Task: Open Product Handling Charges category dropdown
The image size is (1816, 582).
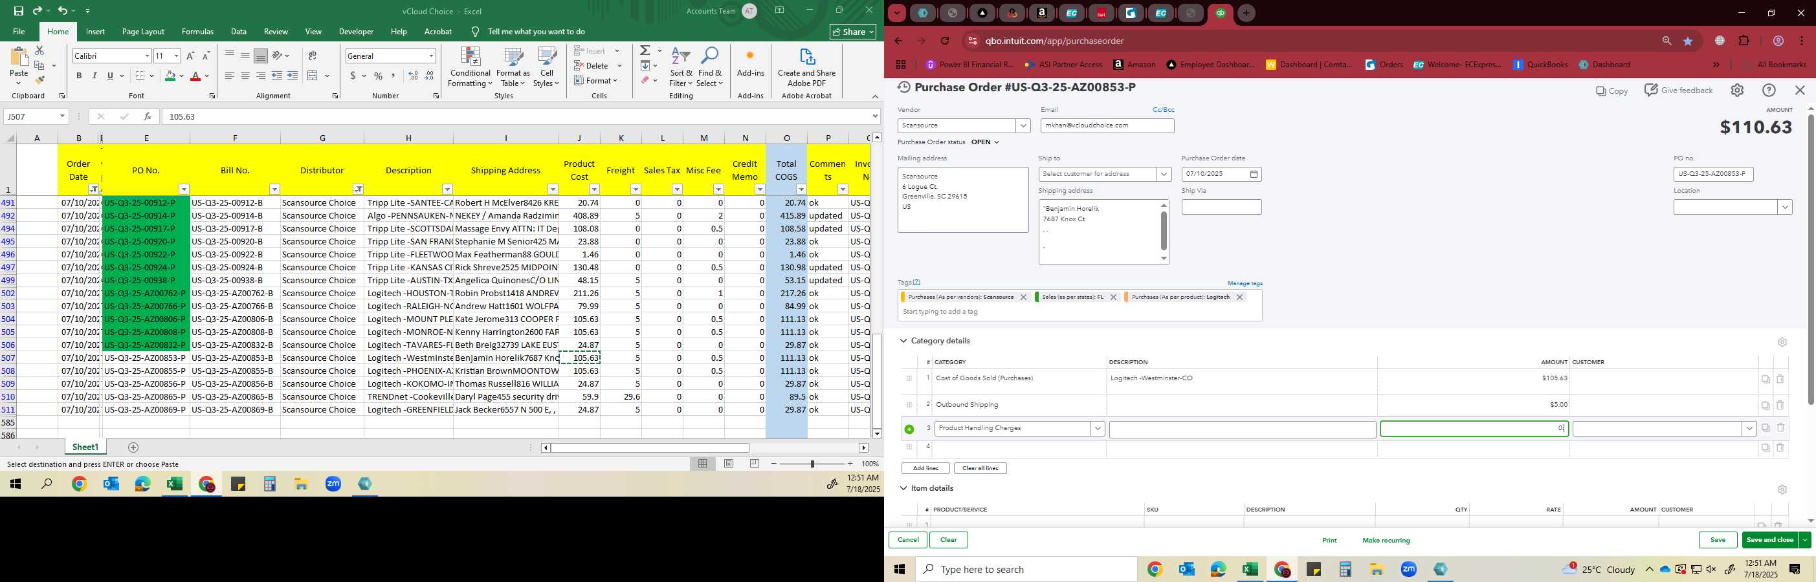Action: point(1097,428)
